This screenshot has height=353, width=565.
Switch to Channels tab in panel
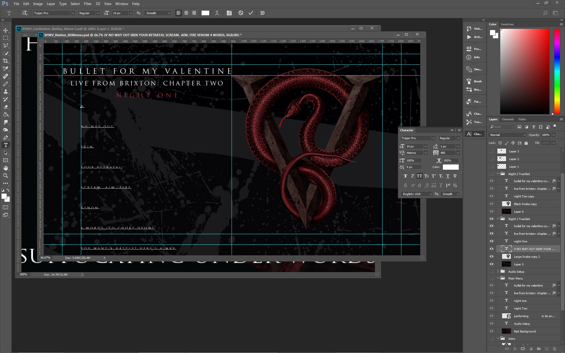[x=507, y=119]
